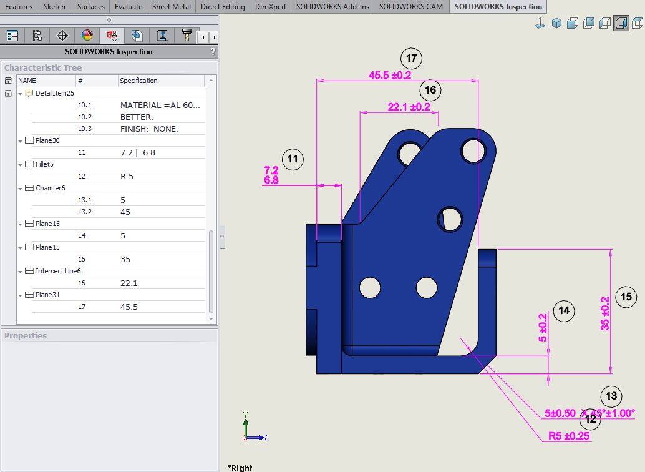Select row 10.3 FINISH: NONE.
Image resolution: width=645 pixels, height=472 pixels.
click(x=118, y=129)
